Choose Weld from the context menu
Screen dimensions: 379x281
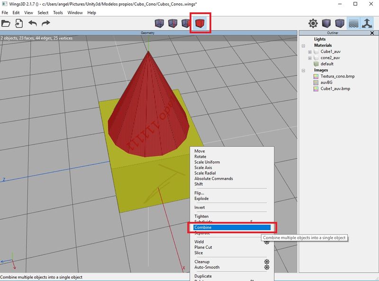(199, 242)
